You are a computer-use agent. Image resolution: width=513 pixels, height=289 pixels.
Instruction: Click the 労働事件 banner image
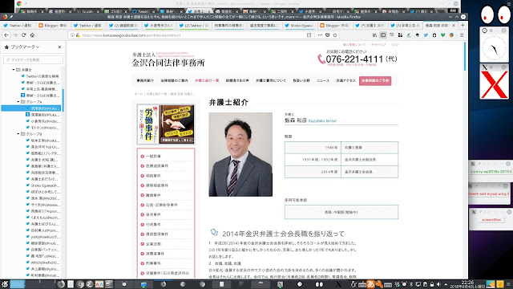click(166, 124)
